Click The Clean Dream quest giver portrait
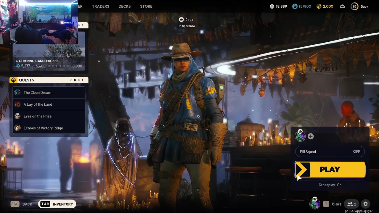Image resolution: width=379 pixels, height=213 pixels. (x=17, y=92)
